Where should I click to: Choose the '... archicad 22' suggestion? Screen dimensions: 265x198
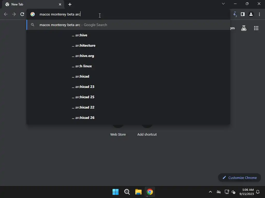pos(128,107)
